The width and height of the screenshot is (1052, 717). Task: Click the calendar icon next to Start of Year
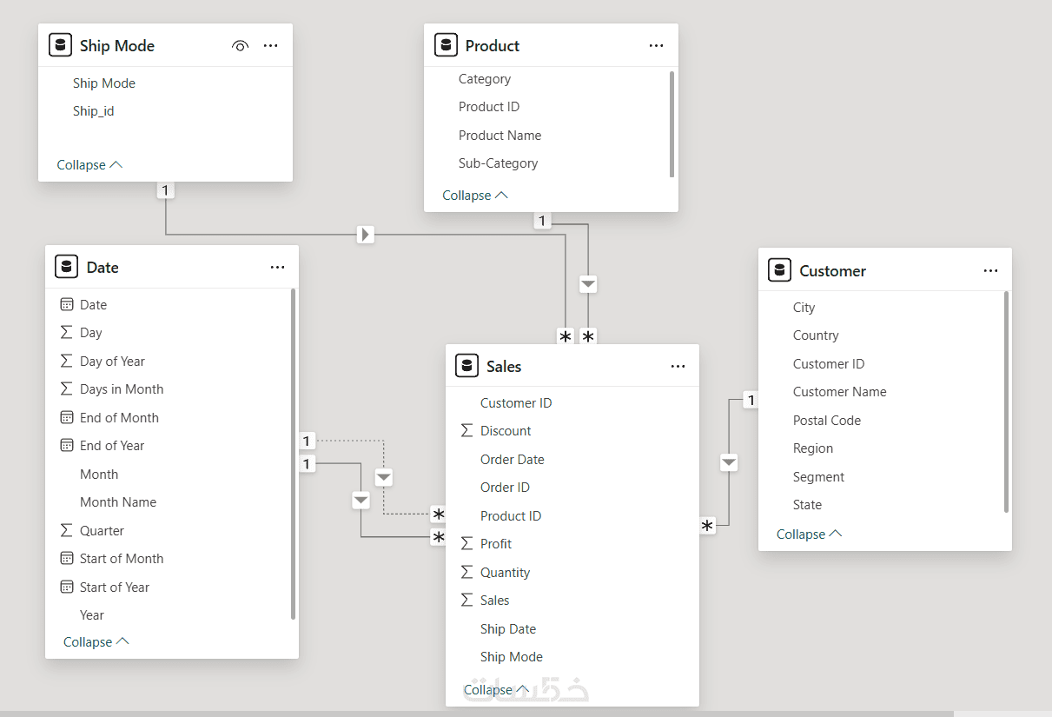click(x=67, y=587)
